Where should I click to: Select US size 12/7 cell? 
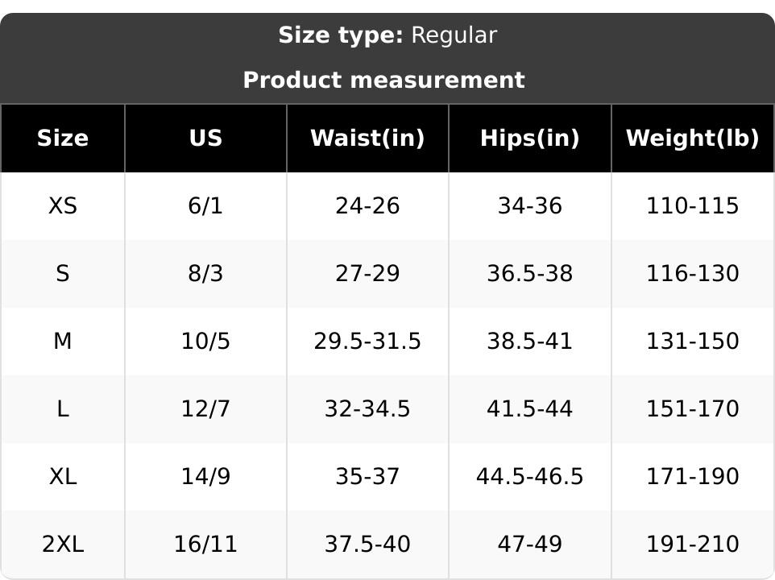coord(205,409)
